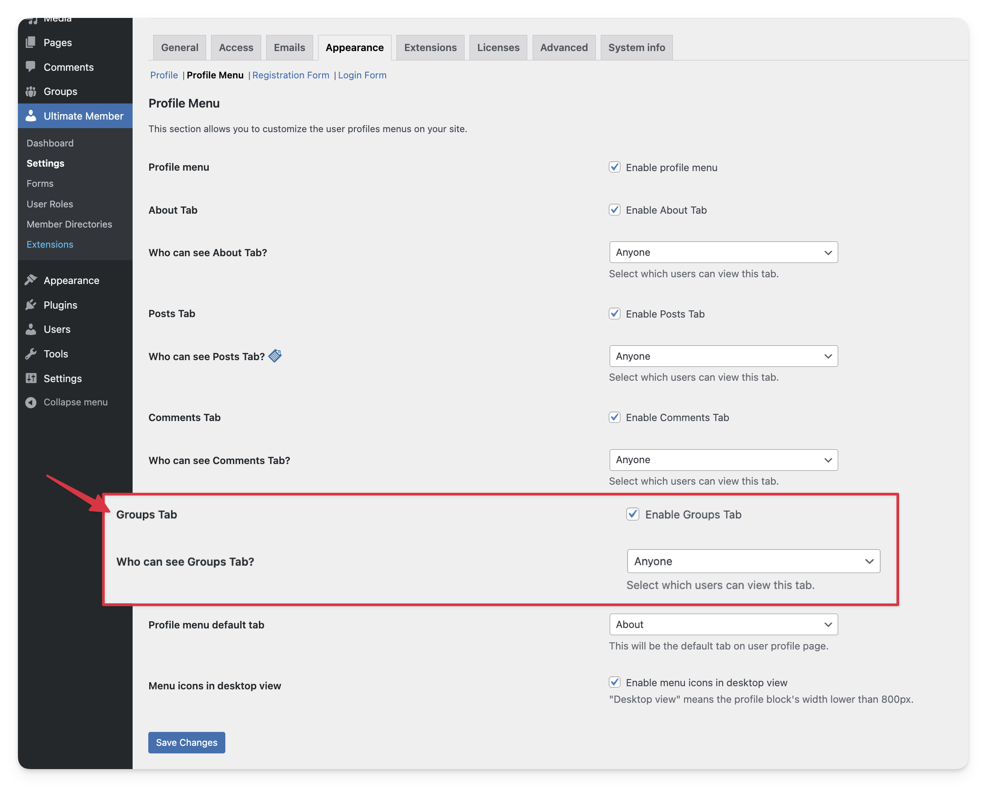Uncheck Enable Groups Tab checkbox
Image resolution: width=986 pixels, height=787 pixels.
633,514
